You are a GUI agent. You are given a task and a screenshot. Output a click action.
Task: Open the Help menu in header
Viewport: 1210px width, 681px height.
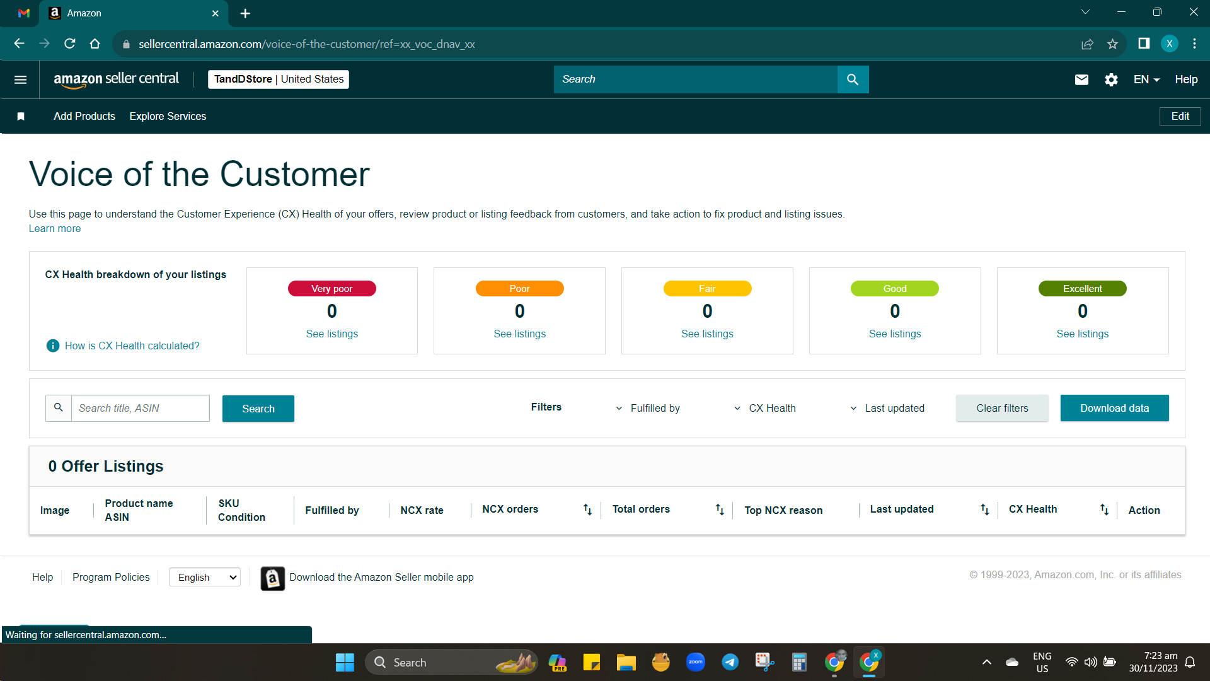1186,79
